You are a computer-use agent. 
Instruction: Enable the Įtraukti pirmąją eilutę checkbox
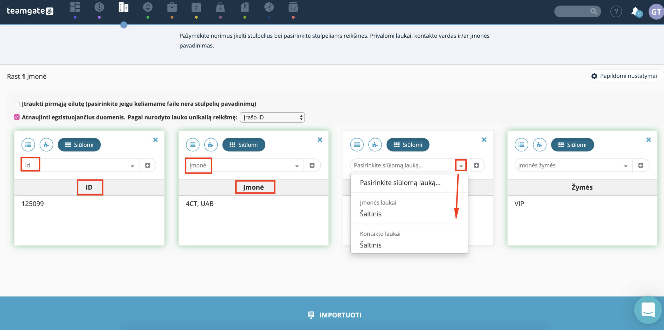[x=17, y=104]
